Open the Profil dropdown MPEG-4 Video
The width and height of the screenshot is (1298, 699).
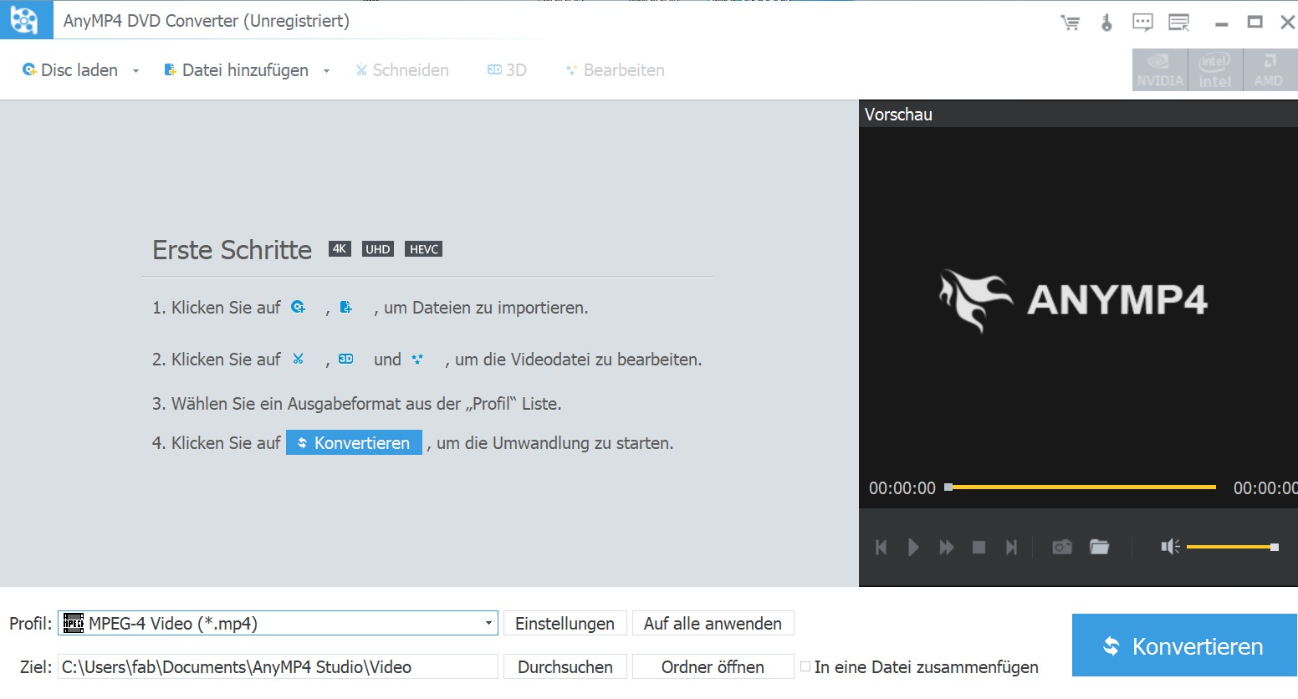[278, 623]
